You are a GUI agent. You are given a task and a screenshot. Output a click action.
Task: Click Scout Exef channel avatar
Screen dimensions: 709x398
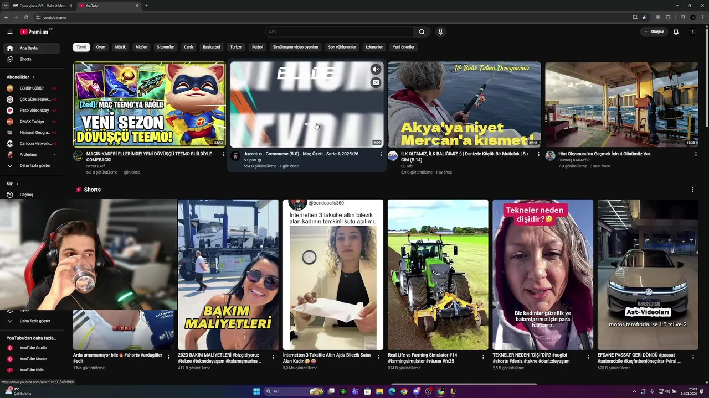78,156
